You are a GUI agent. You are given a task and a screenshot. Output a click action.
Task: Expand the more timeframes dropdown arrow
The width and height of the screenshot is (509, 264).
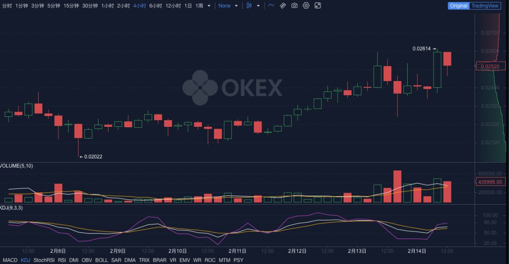[209, 6]
